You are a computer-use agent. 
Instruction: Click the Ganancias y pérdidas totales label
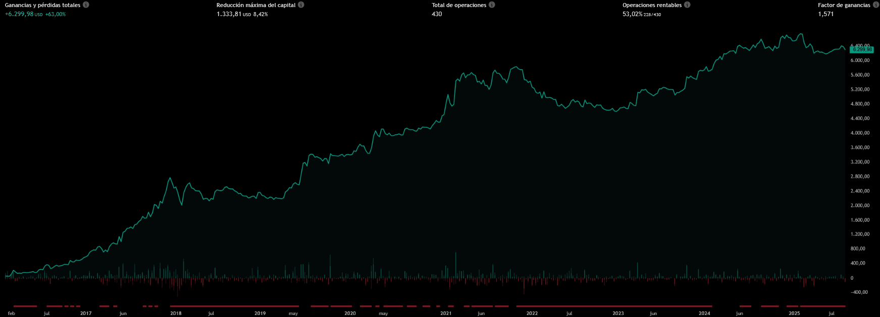point(42,5)
